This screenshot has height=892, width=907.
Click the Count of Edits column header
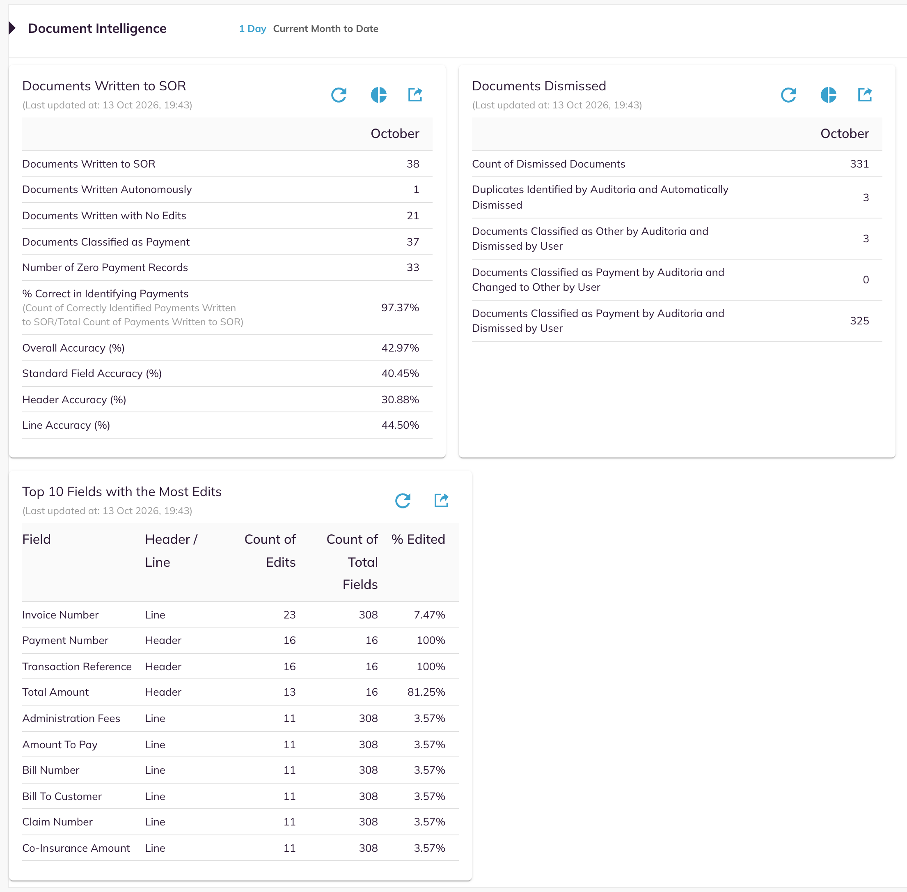pyautogui.click(x=270, y=550)
